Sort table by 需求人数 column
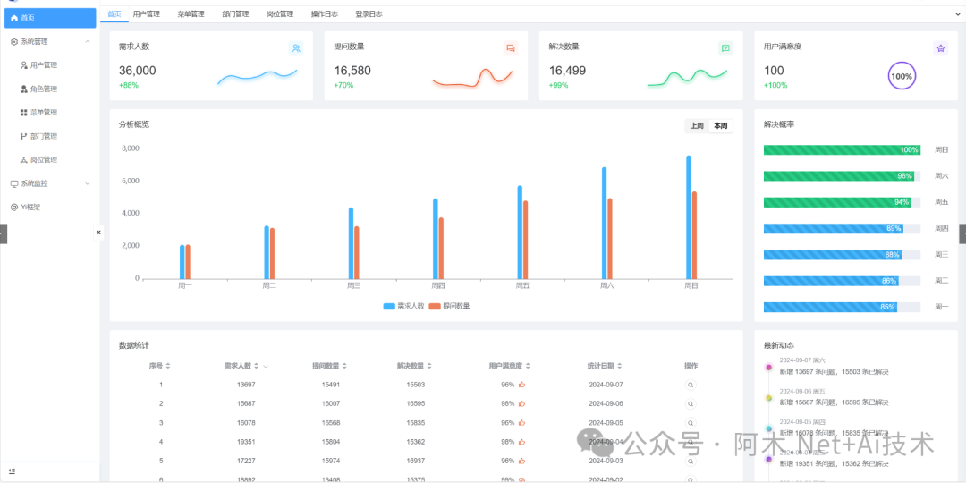Viewport: 966px width, 483px height. [x=257, y=366]
